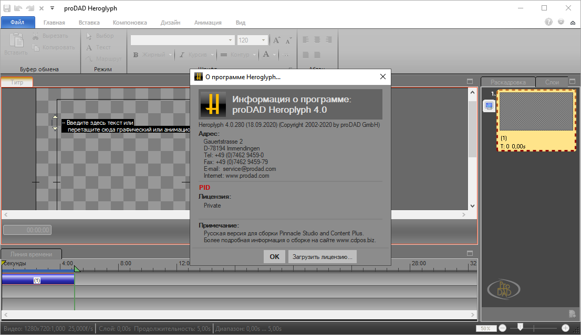Open the Компоновка ribbon tab
This screenshot has height=335, width=581.
[x=130, y=23]
